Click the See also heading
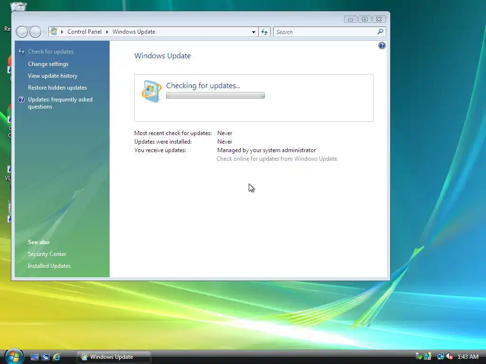 coord(38,242)
